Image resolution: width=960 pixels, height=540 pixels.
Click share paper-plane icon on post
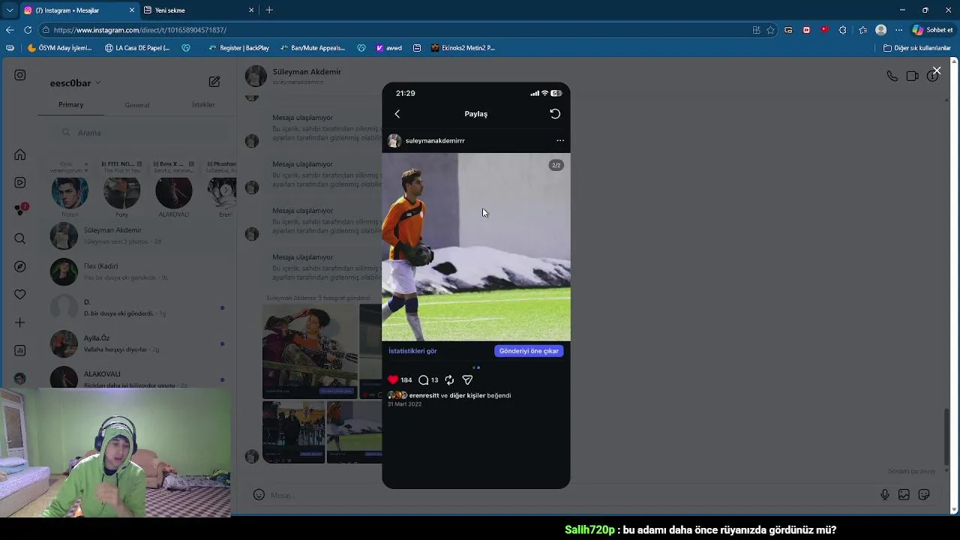click(467, 380)
